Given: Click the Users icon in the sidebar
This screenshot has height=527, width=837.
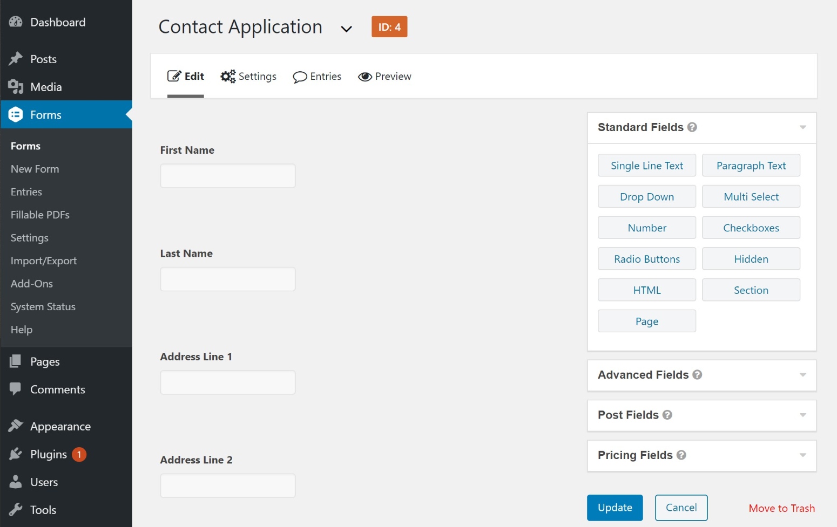Looking at the screenshot, I should pyautogui.click(x=15, y=482).
